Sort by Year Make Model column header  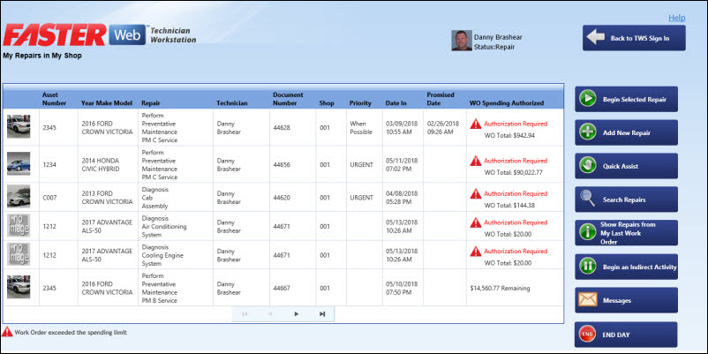pos(107,103)
